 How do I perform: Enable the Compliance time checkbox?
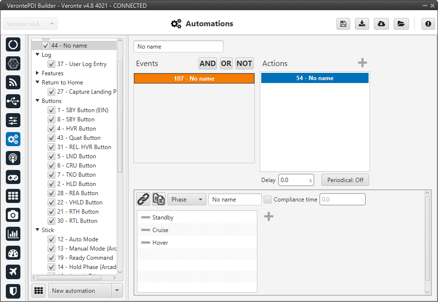click(x=268, y=200)
